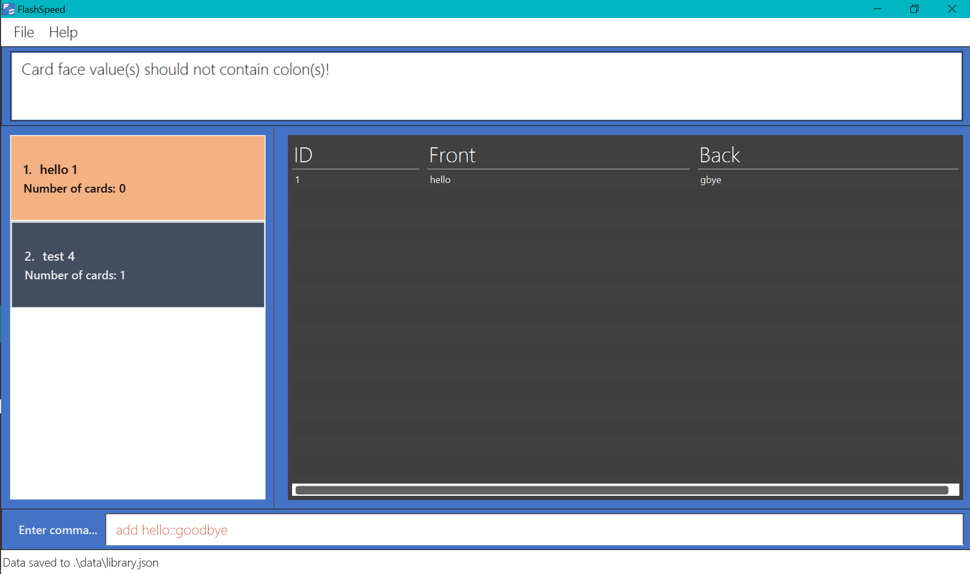Select the ID cell showing 1
The image size is (970, 574).
[297, 180]
